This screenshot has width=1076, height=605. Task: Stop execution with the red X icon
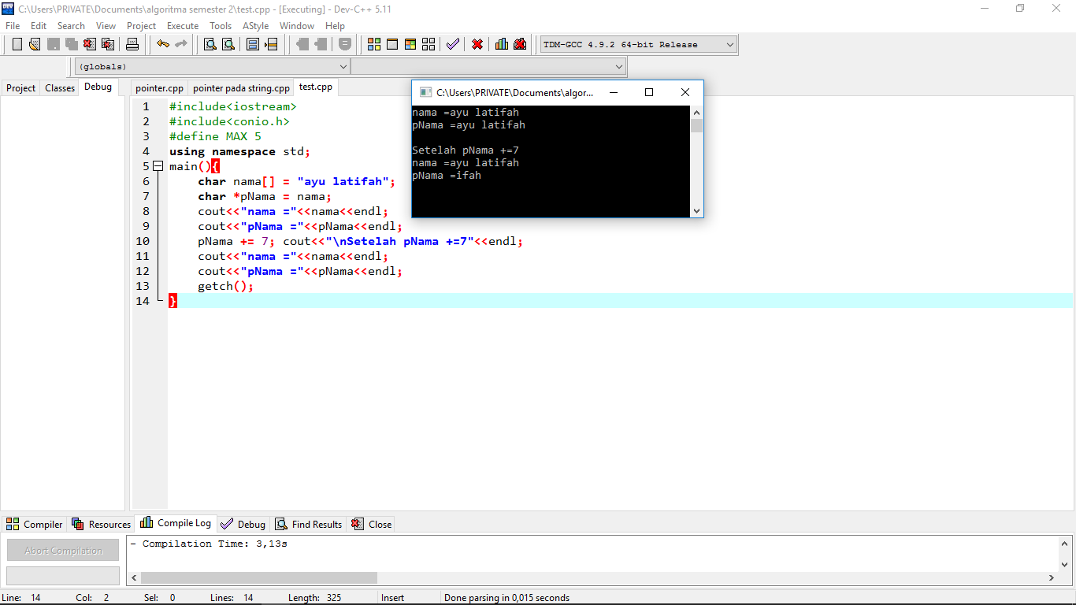[477, 44]
